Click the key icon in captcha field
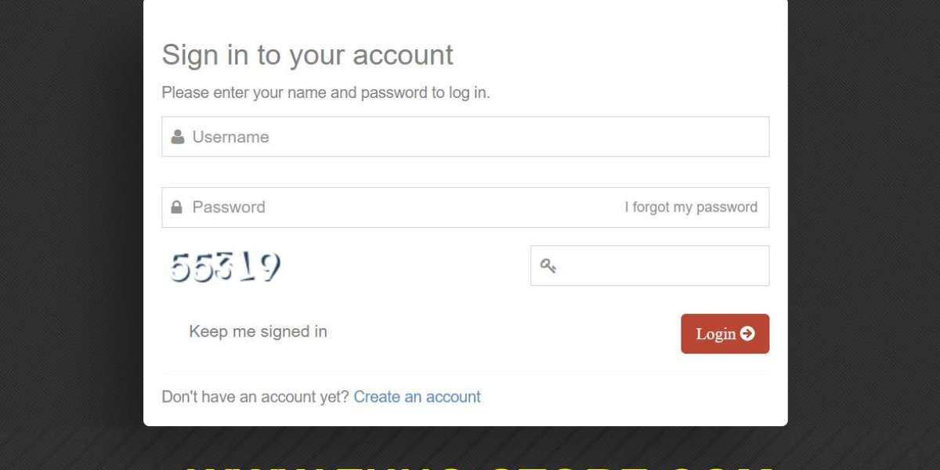This screenshot has height=470, width=940. [x=548, y=266]
